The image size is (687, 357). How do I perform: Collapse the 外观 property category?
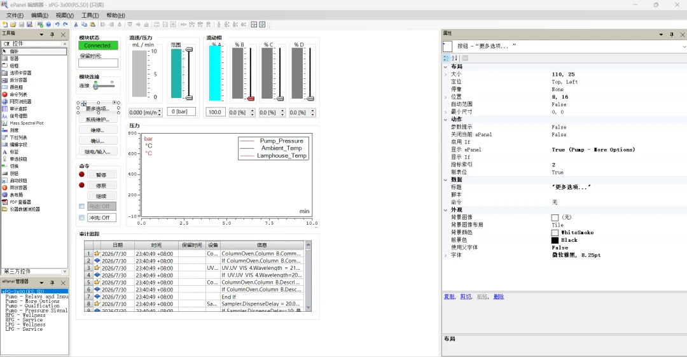pyautogui.click(x=445, y=210)
